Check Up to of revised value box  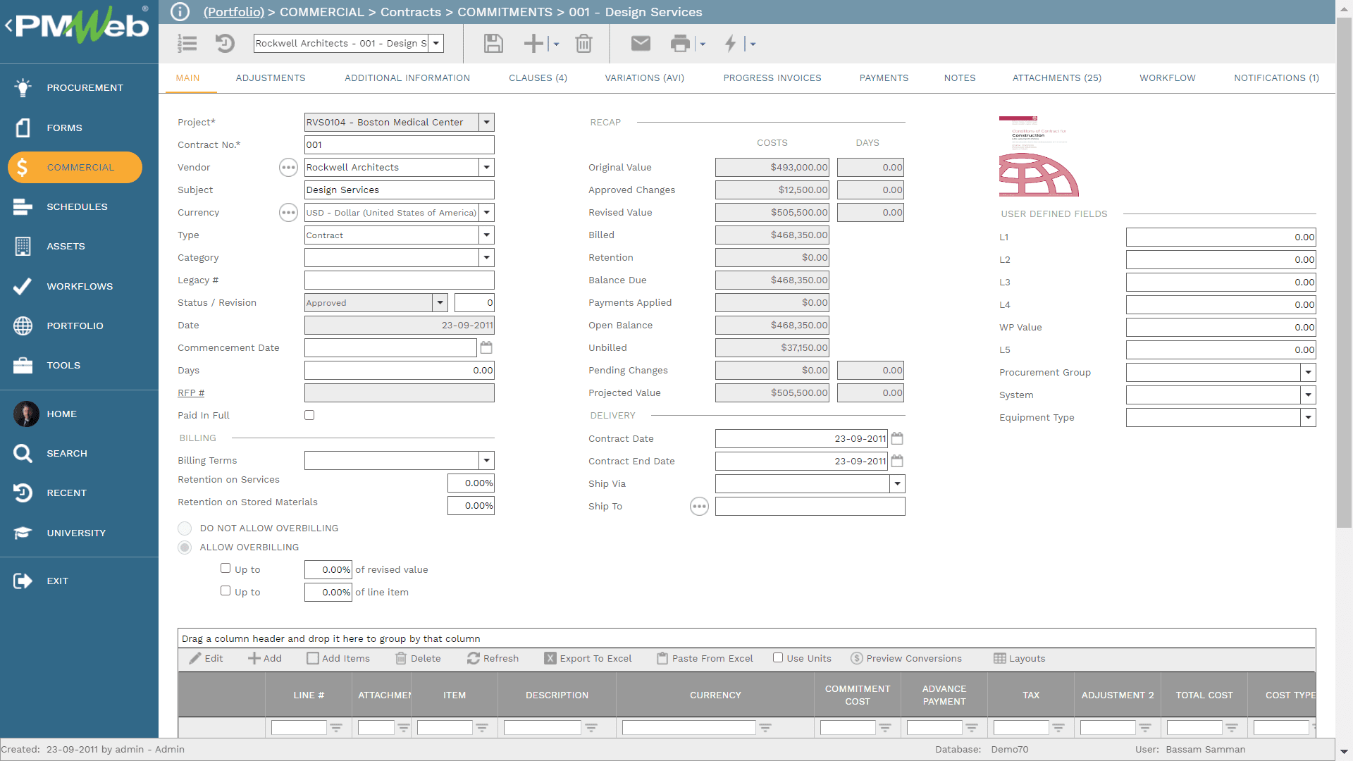click(x=225, y=568)
